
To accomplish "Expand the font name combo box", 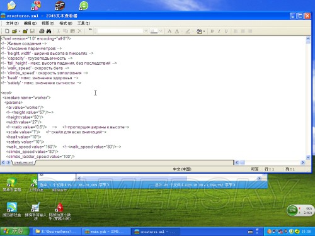I will click(x=146, y=31).
